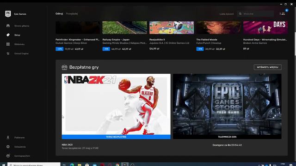The width and height of the screenshot is (296, 166).
Task: Select the Sklep store tag icon
Action: [x=8, y=35]
